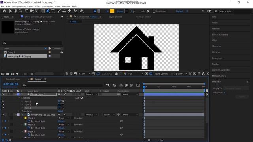Open the Composition menu
Viewport: 253px width, 142px height.
pos(19,6)
